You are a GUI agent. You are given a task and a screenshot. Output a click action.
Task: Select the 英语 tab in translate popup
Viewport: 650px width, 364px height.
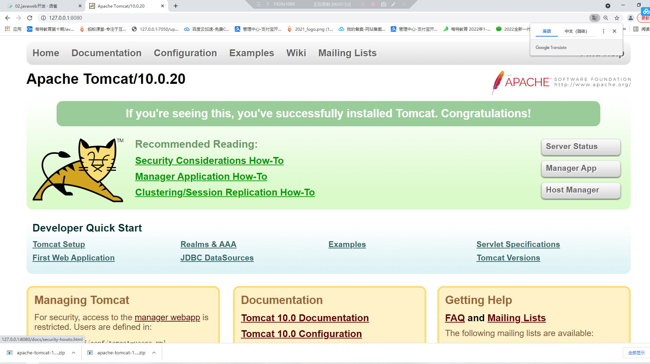(547, 31)
